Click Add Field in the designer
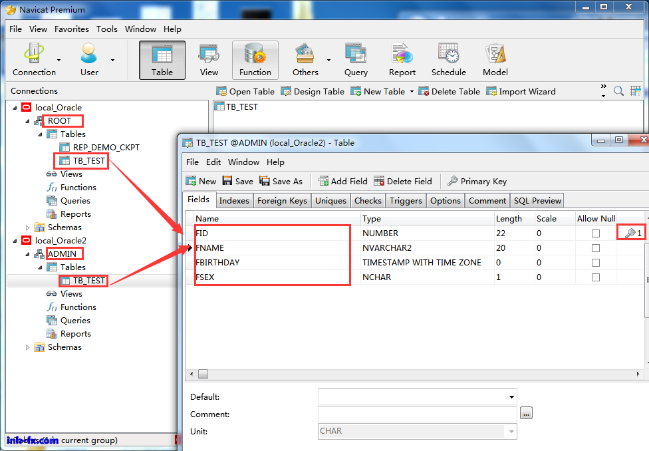The width and height of the screenshot is (649, 451). [x=342, y=182]
